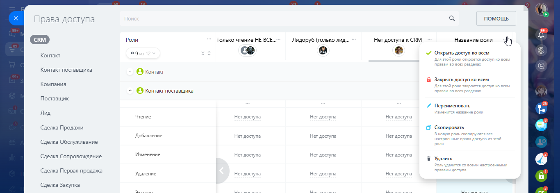Click the search magnifier icon
The height and width of the screenshot is (193, 560).
pyautogui.click(x=452, y=18)
